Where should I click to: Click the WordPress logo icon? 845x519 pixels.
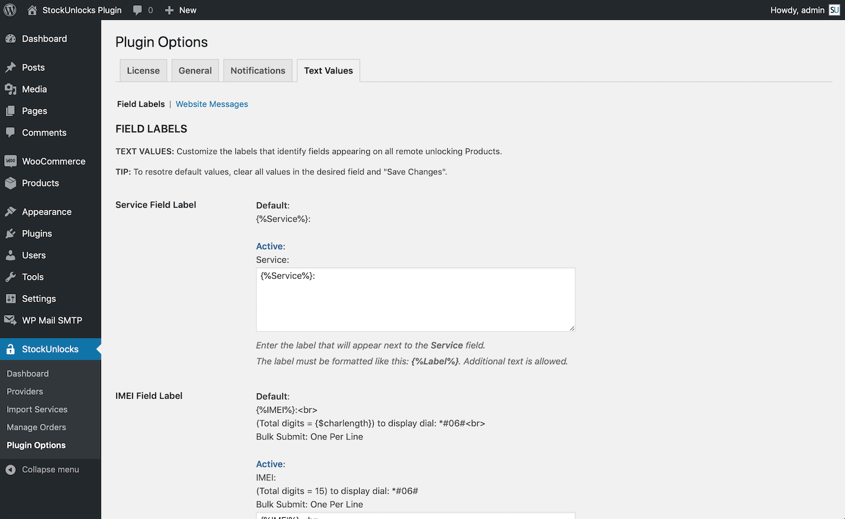tap(10, 10)
